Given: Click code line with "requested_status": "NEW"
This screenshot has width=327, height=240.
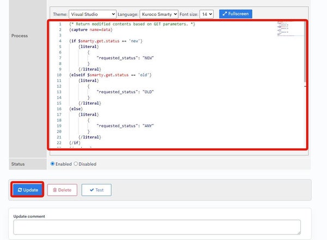Looking at the screenshot, I should 125,58.
